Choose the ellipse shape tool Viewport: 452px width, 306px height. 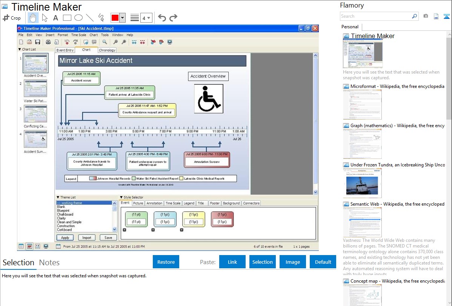[78, 18]
